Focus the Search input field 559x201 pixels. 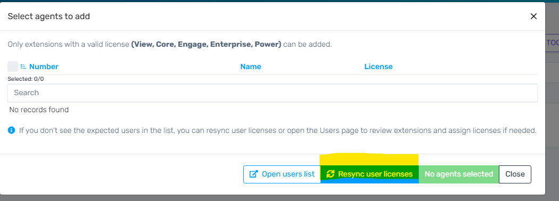[273, 93]
